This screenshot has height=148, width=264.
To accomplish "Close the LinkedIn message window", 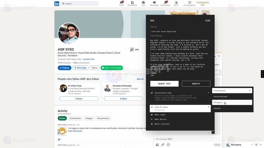I will (x=219, y=56).
